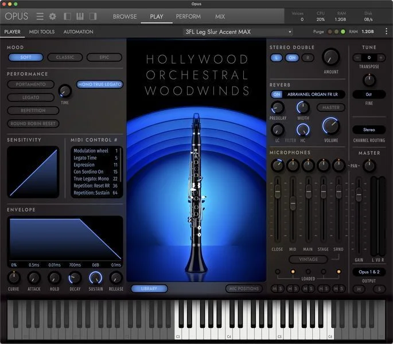Switch to the Mix page
This screenshot has height=344, width=393.
(220, 17)
